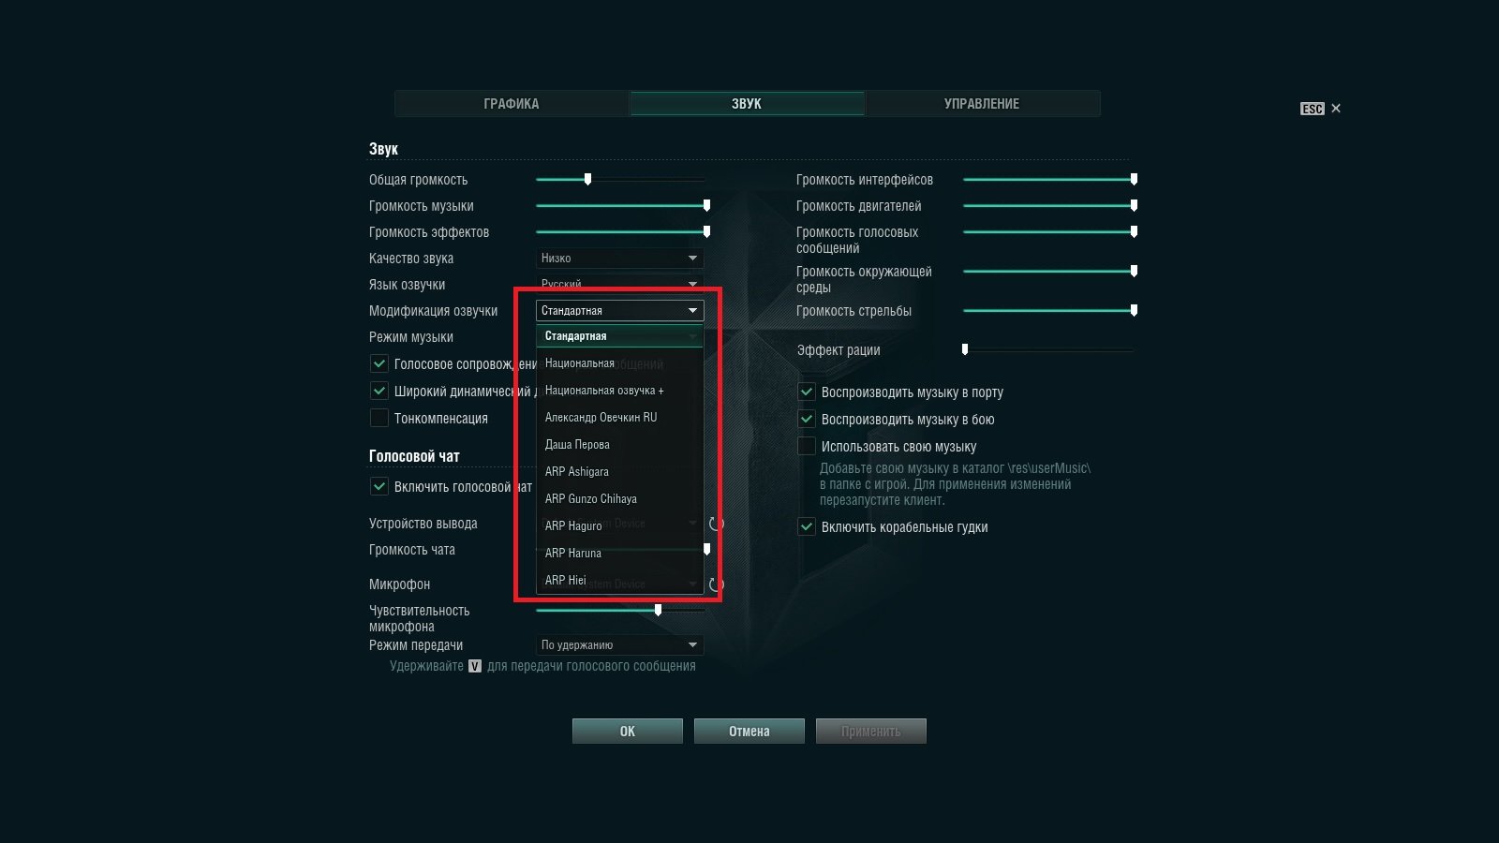Toggle Широкий динамический диапазон checkbox
1499x843 pixels.
click(379, 391)
